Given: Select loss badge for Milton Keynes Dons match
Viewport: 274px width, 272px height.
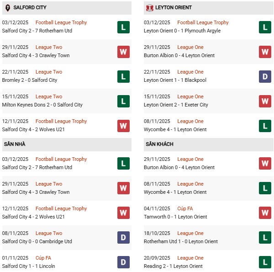Looking at the screenshot, I should [x=123, y=101].
